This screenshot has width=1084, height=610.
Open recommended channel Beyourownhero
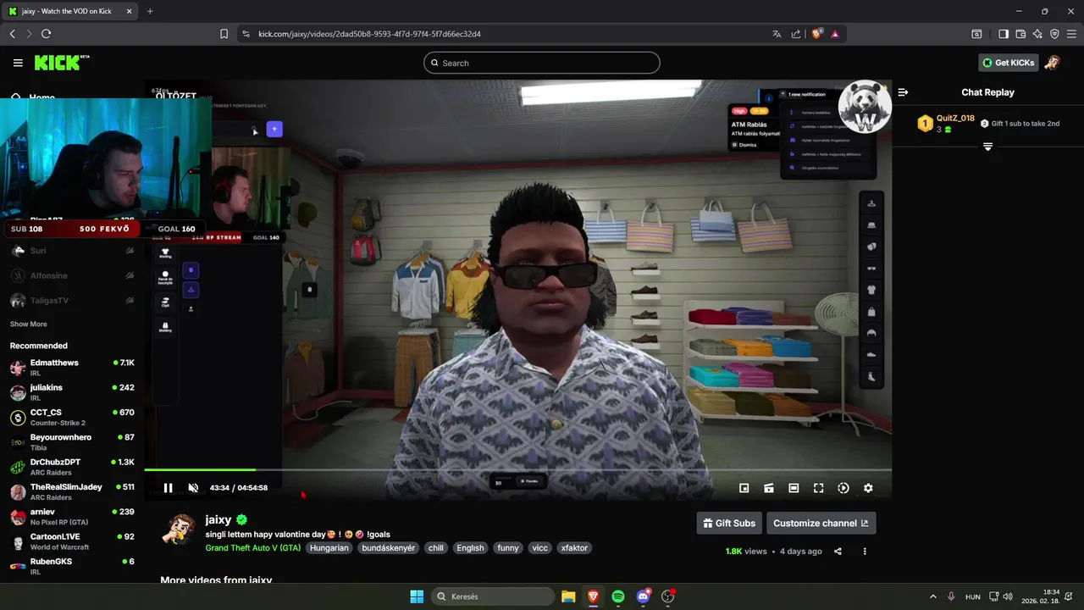pos(72,442)
